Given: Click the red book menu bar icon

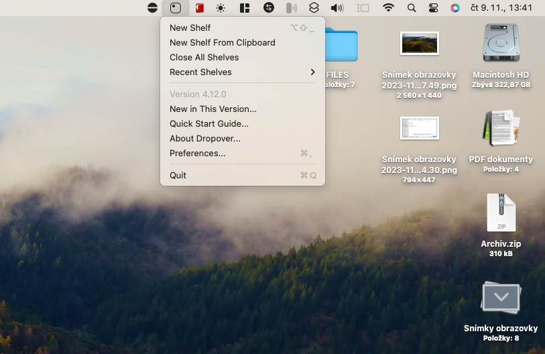Looking at the screenshot, I should tap(200, 7).
